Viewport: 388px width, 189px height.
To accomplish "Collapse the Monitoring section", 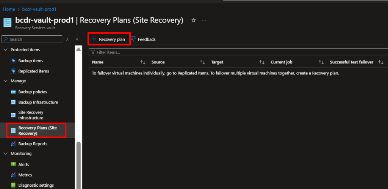I will tap(5, 154).
